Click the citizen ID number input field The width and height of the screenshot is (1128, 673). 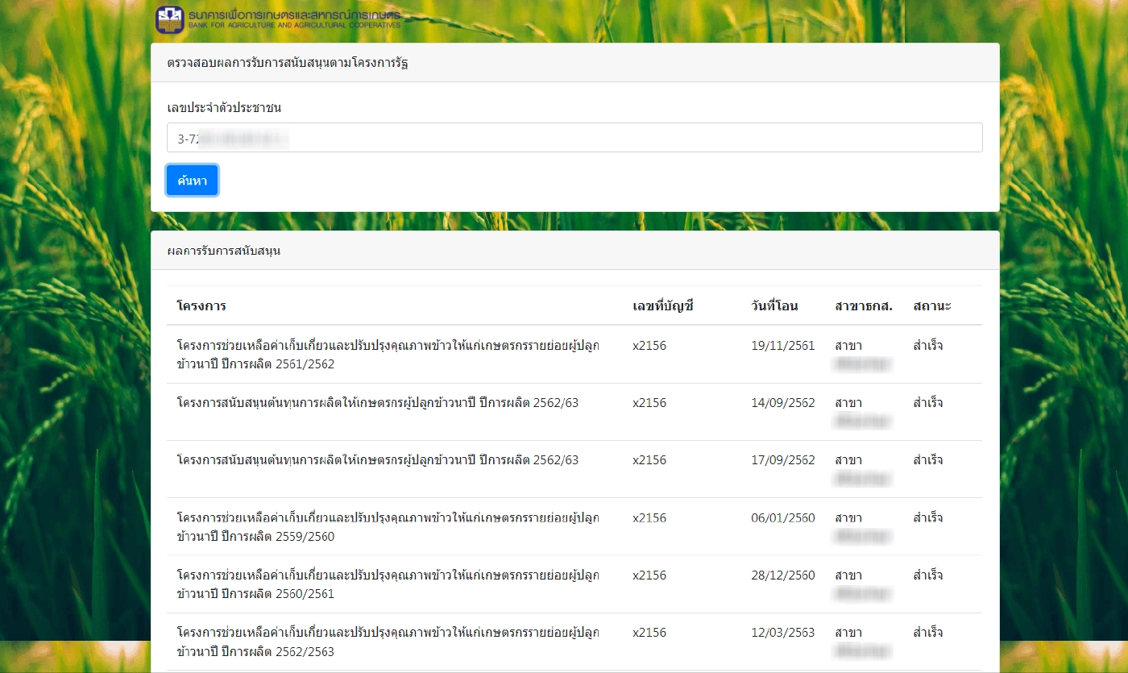click(x=574, y=138)
